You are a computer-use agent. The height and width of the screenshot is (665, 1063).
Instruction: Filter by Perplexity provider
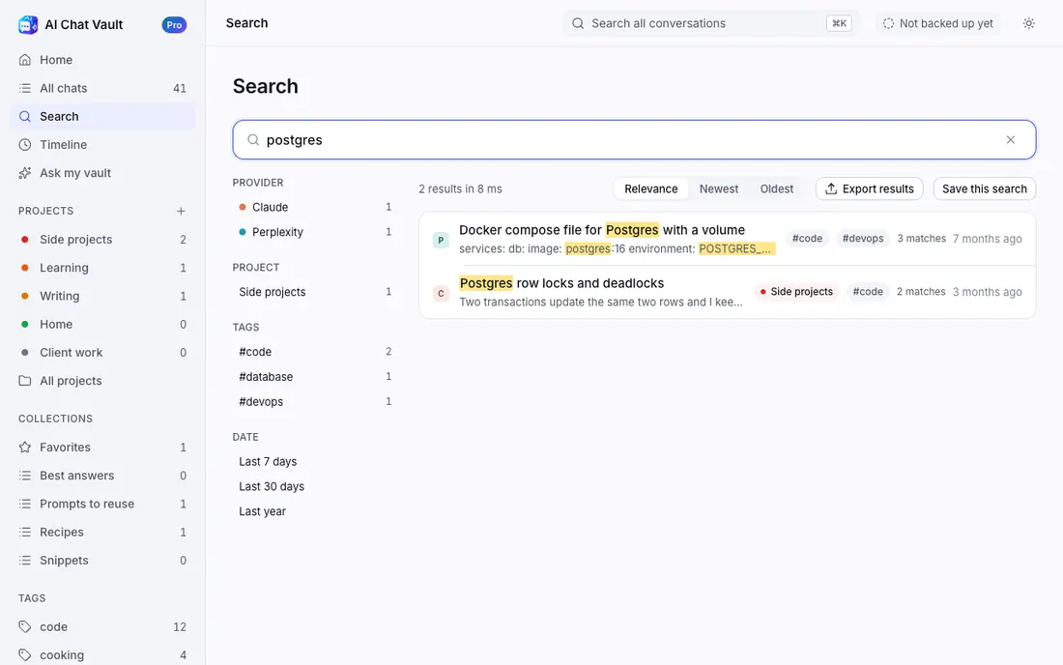[315, 232]
